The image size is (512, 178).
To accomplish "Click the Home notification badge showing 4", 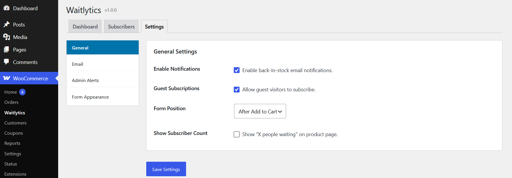I will coord(22,92).
